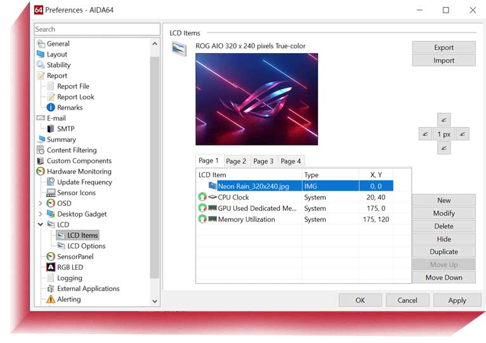Click the Desktop Gadget icon
The height and width of the screenshot is (343, 486).
[x=51, y=213]
